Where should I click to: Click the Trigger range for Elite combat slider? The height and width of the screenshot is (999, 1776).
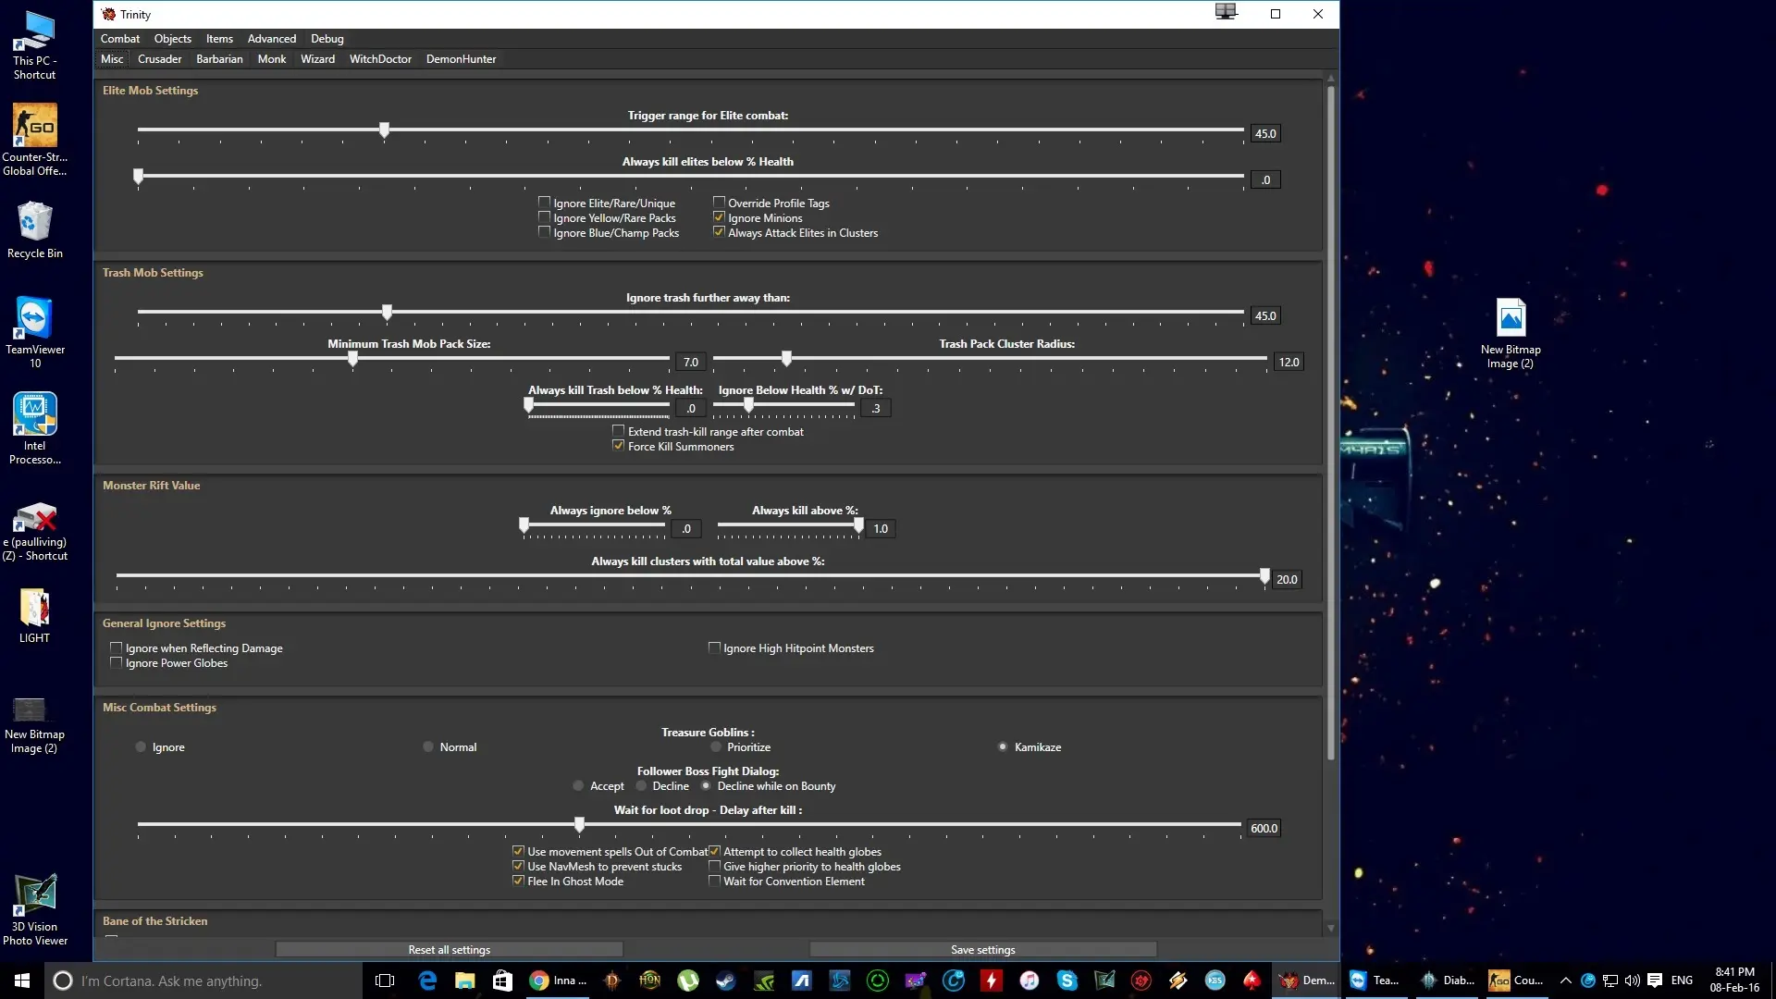coord(691,130)
